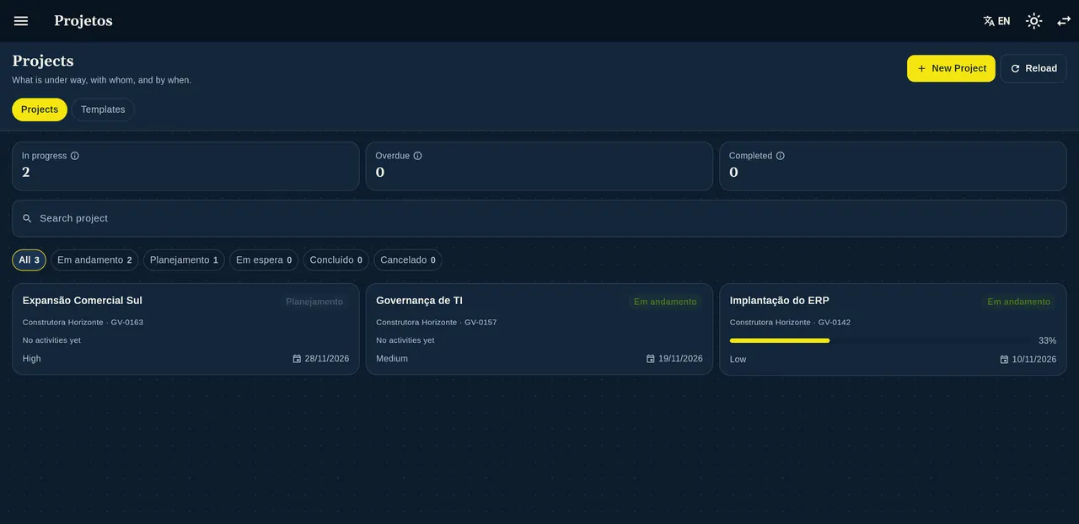Click Construtora Horizonte · GV-0142 text

[x=790, y=323]
